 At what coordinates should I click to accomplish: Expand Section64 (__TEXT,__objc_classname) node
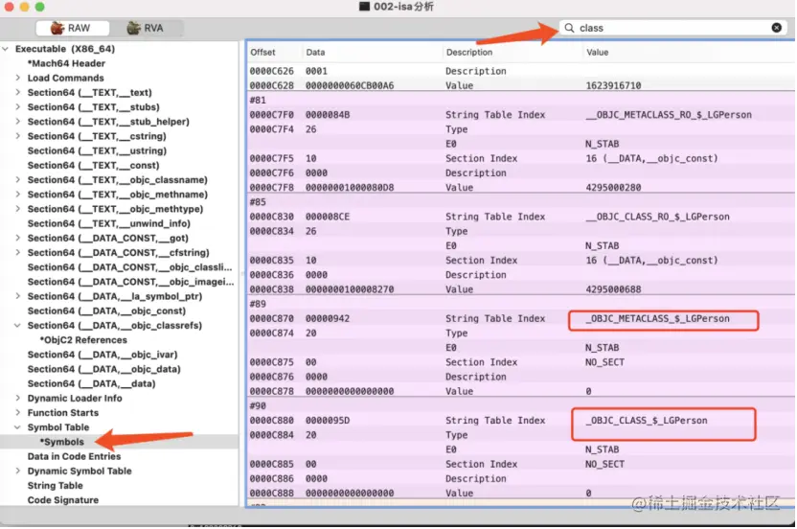point(18,180)
